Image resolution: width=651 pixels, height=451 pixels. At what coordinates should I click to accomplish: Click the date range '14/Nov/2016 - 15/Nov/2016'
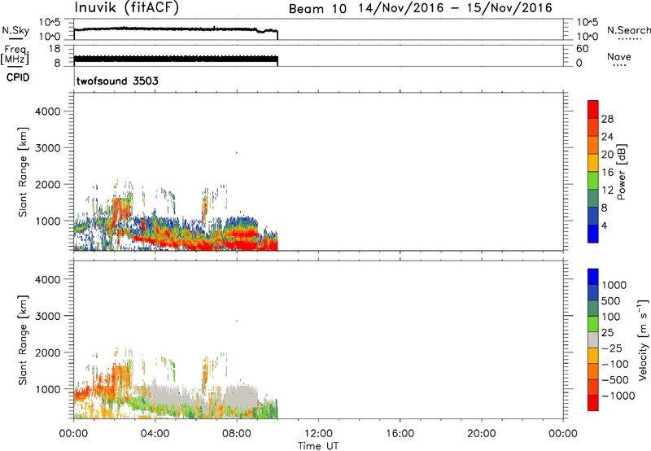pyautogui.click(x=456, y=8)
